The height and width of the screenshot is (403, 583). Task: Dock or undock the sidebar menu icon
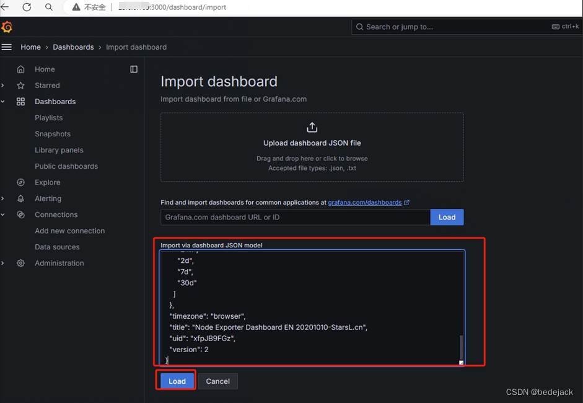pos(134,69)
